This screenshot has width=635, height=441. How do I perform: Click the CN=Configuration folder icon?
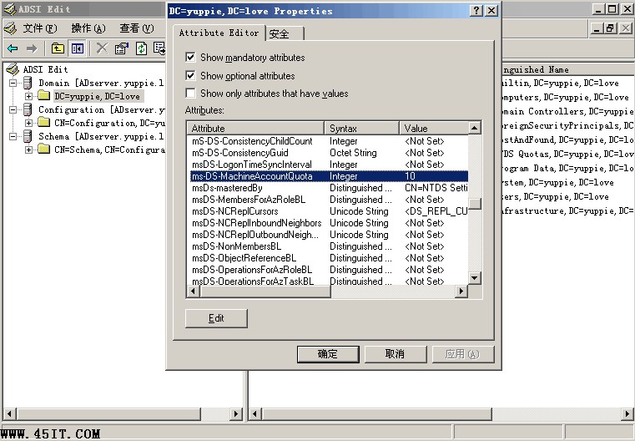tap(43, 122)
